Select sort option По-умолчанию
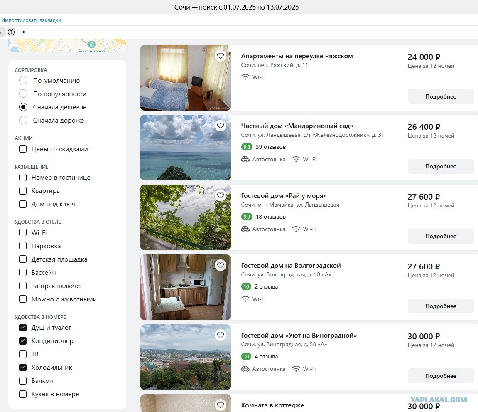The height and width of the screenshot is (412, 478). click(23, 80)
